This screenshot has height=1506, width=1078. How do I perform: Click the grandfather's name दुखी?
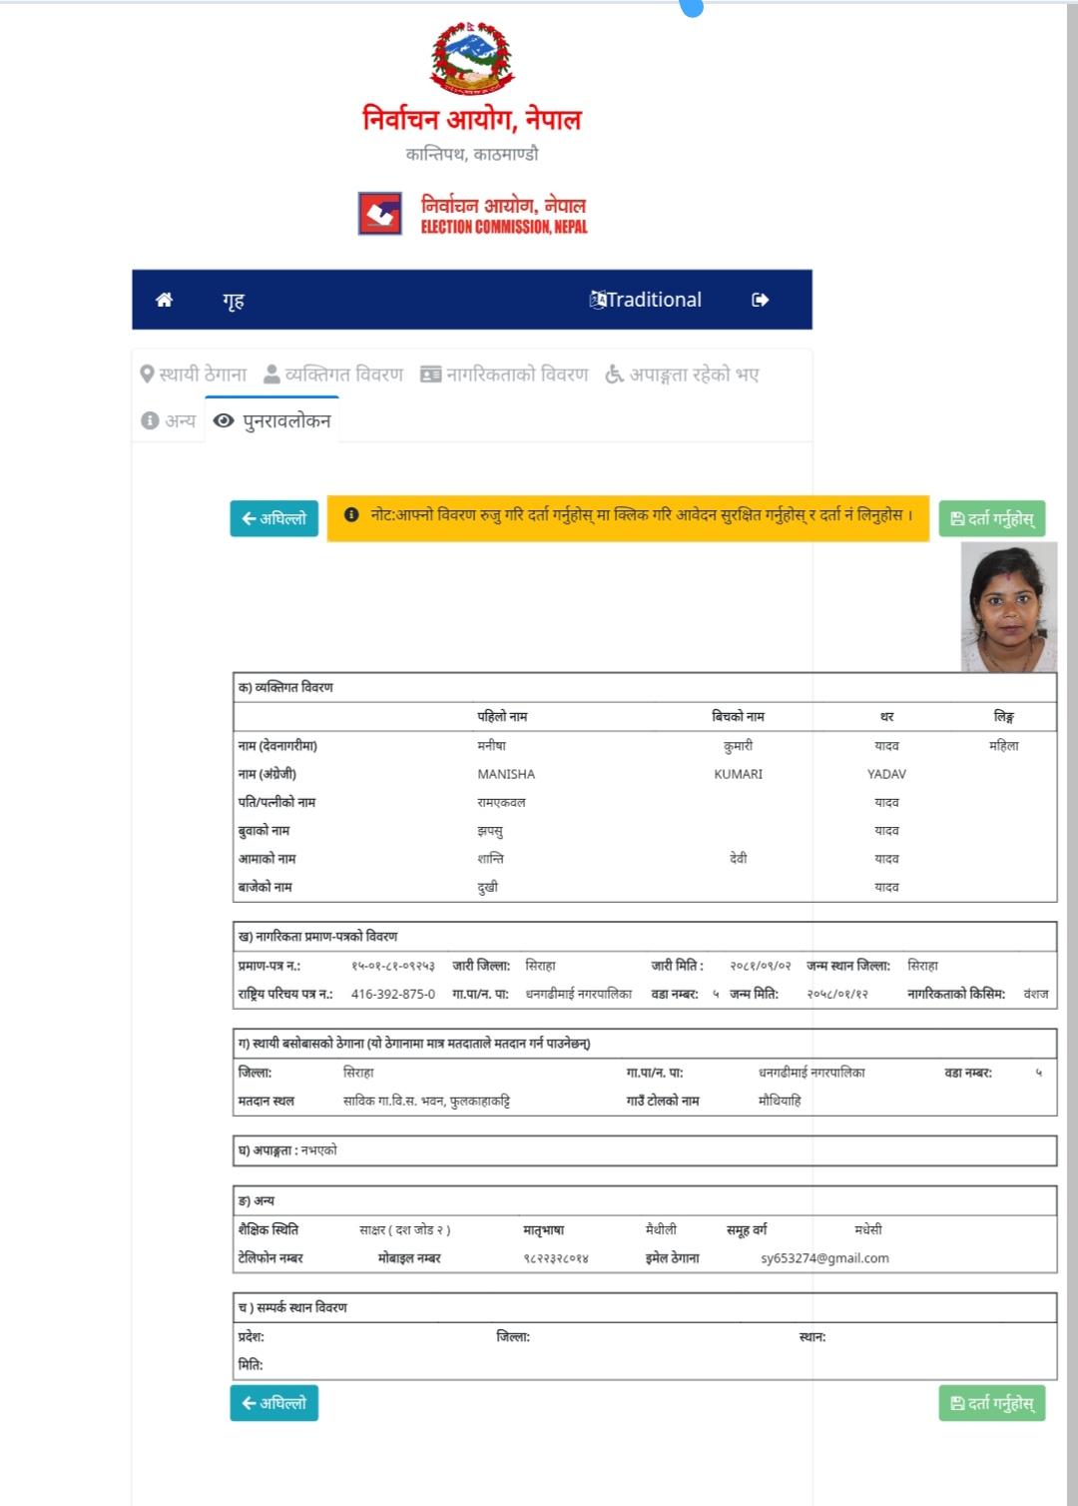click(487, 887)
